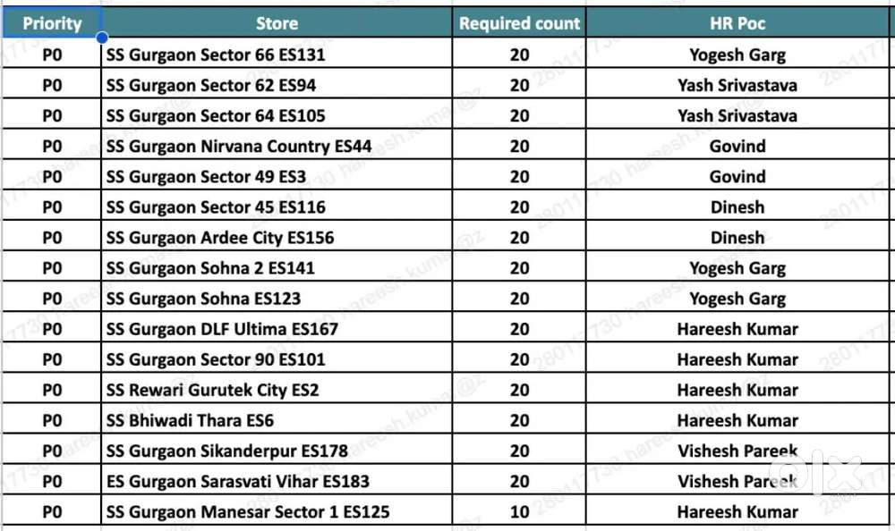Click the HR Poc column header
Image resolution: width=895 pixels, height=531 pixels.
coord(737,23)
